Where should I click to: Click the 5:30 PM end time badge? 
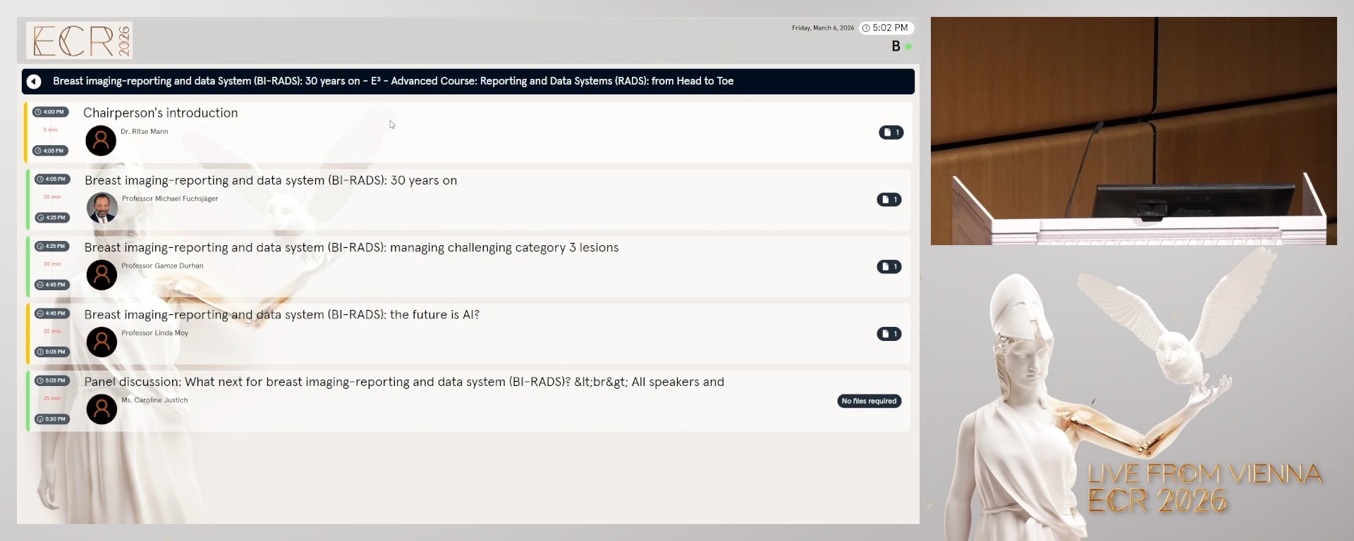coord(52,419)
